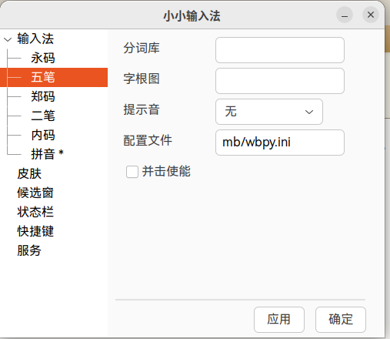Select 内码 input method
This screenshot has width=390, height=339.
(x=43, y=135)
